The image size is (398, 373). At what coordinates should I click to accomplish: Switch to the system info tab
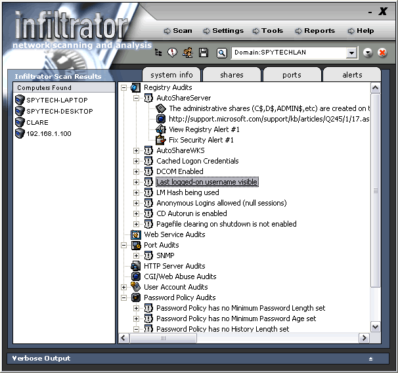point(171,75)
